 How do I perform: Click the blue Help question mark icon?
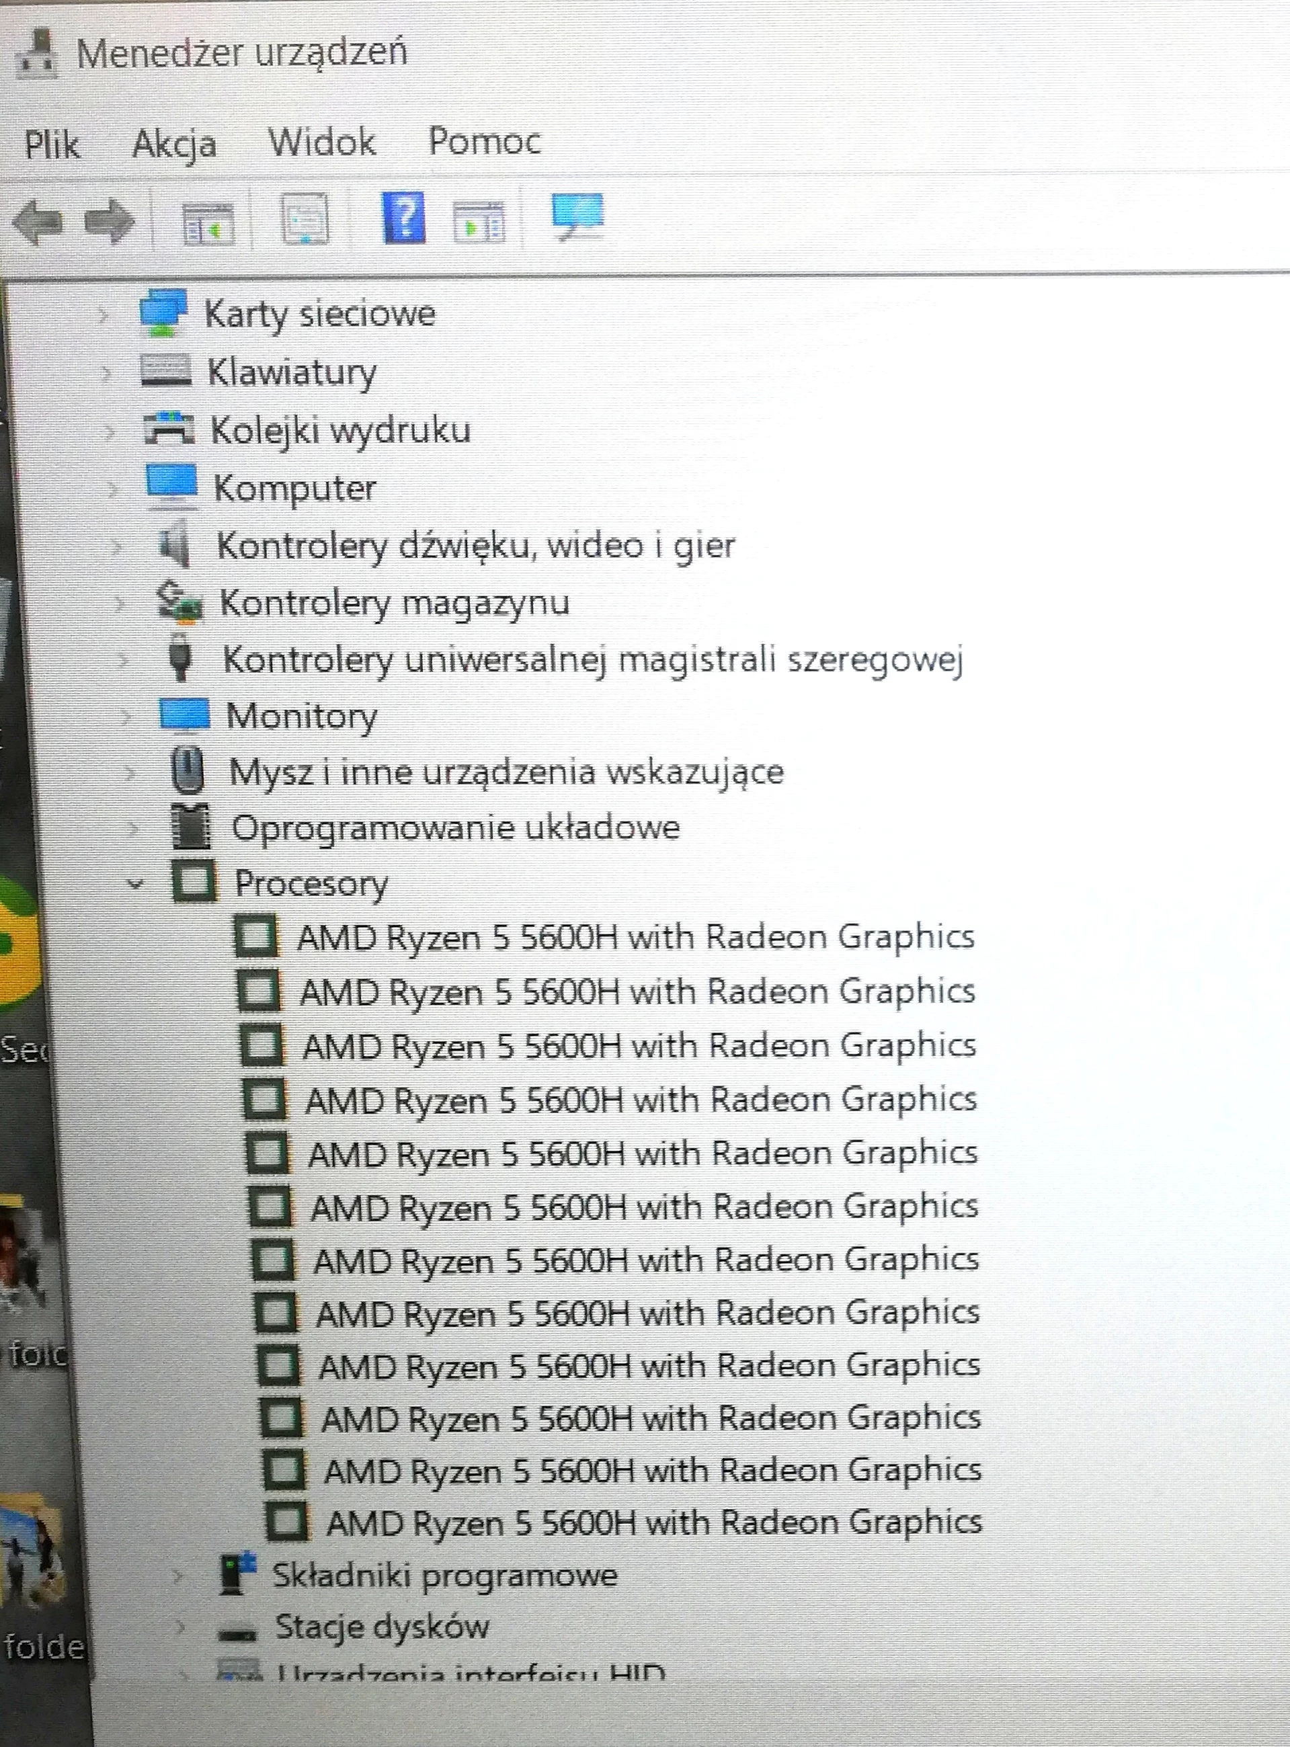click(x=404, y=217)
